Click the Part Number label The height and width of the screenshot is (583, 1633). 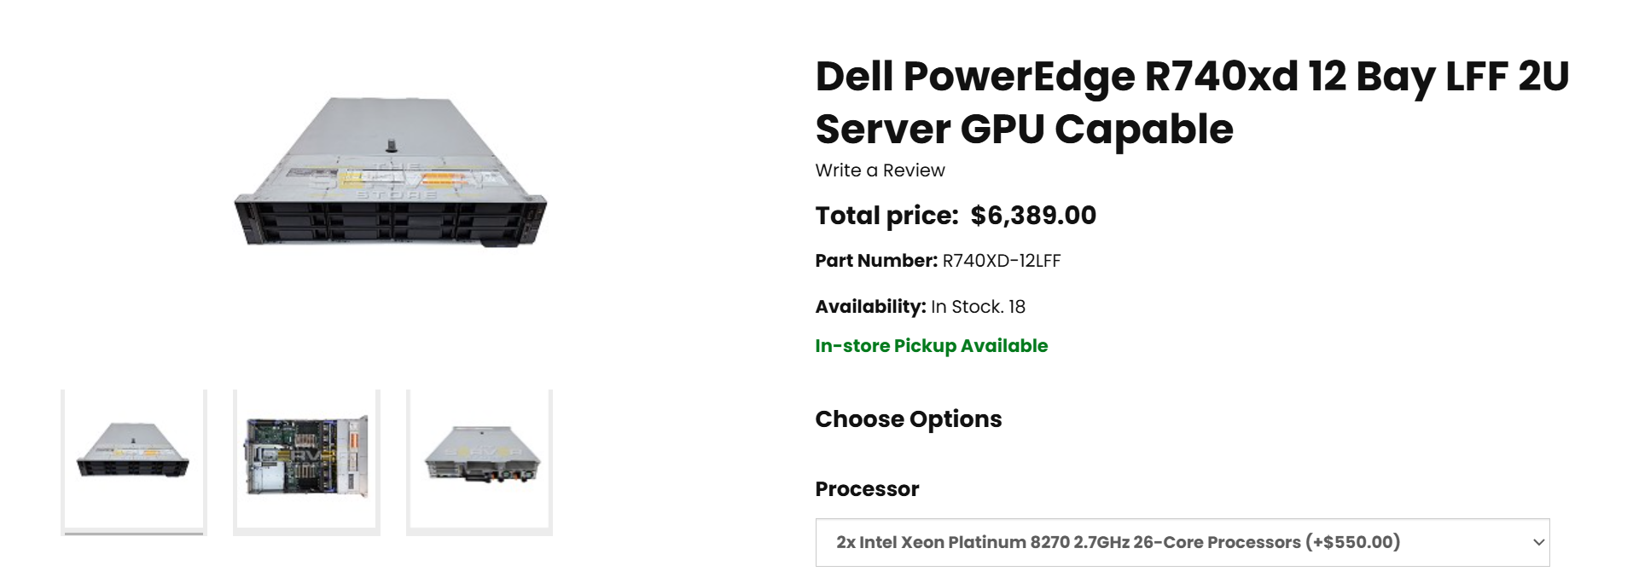875,261
